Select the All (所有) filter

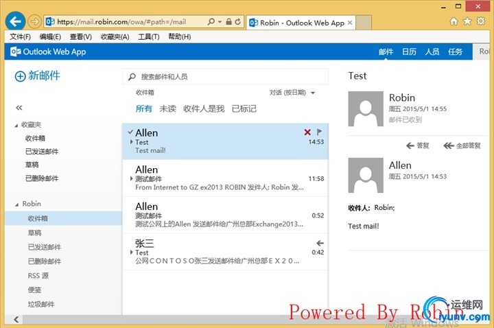143,108
